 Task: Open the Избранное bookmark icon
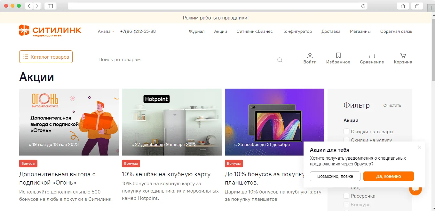point(338,55)
